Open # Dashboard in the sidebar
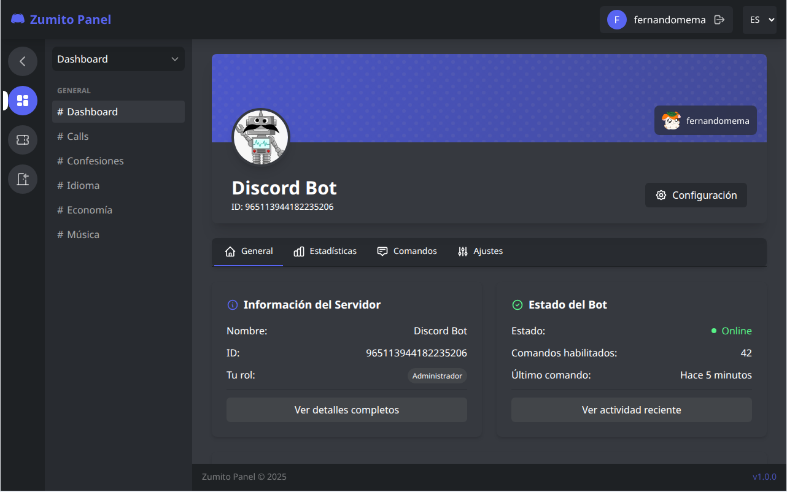This screenshot has height=492, width=787. click(x=118, y=112)
